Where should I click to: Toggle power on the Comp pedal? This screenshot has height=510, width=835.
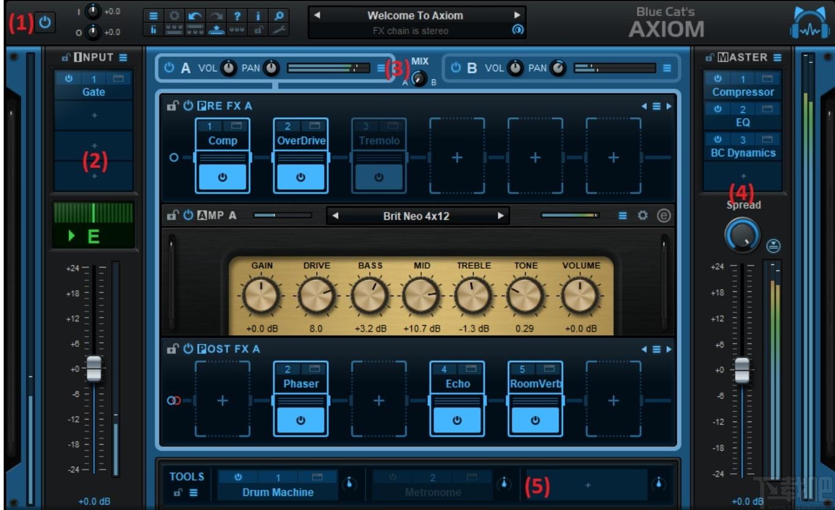(223, 177)
